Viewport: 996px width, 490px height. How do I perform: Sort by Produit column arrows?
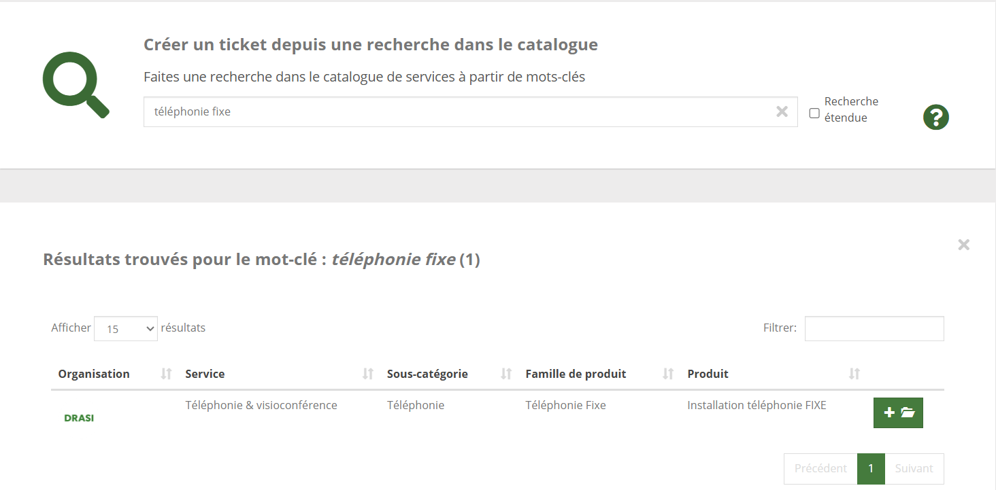(x=854, y=374)
